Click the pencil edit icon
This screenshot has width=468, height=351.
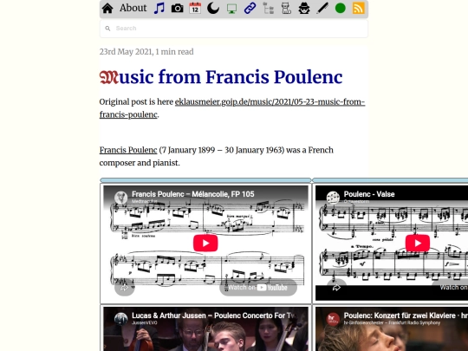[x=322, y=9]
